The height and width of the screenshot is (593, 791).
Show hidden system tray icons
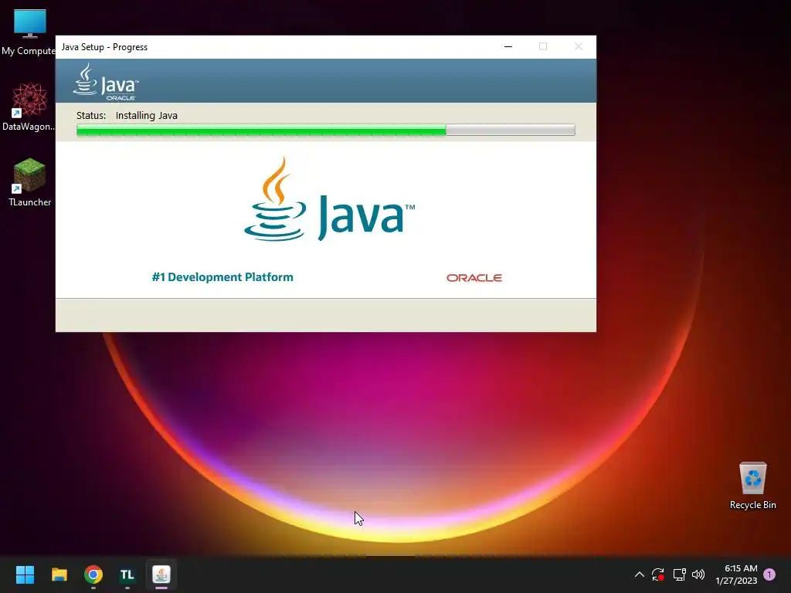pos(639,574)
